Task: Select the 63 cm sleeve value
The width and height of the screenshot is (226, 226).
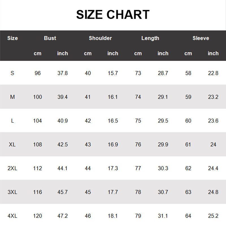Action: click(188, 192)
